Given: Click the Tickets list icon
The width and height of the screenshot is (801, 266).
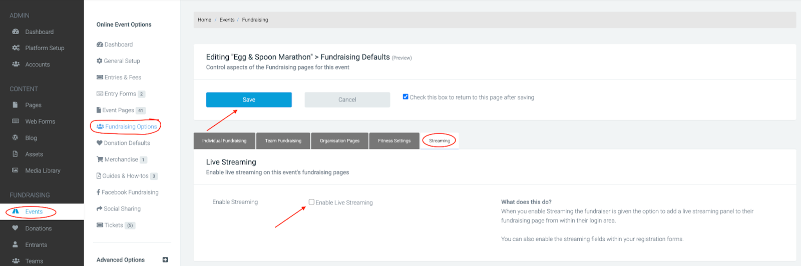Looking at the screenshot, I should click(x=100, y=225).
